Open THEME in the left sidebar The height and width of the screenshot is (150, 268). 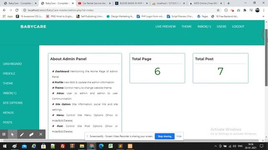pos(8,83)
